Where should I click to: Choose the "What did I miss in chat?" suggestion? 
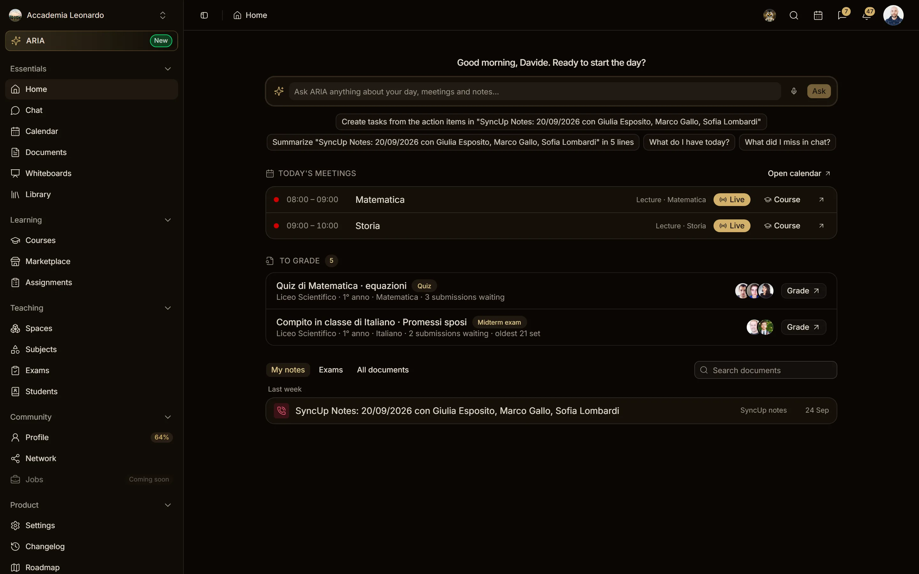787,142
